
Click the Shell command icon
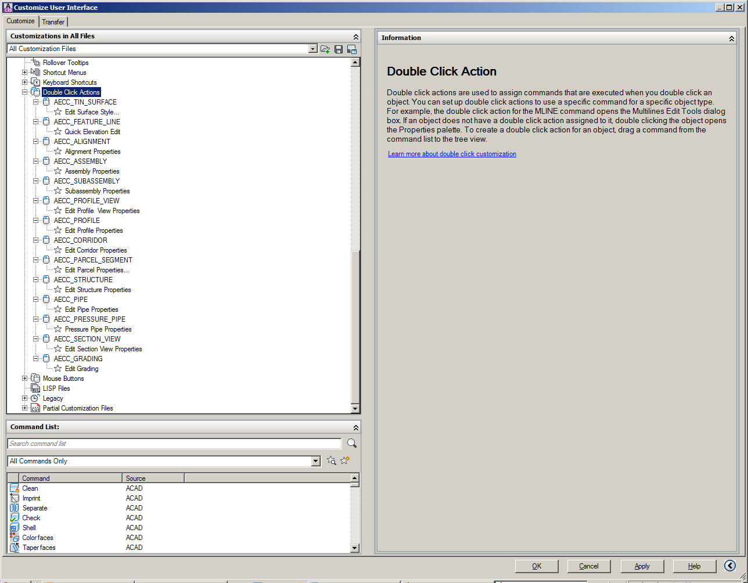(15, 528)
